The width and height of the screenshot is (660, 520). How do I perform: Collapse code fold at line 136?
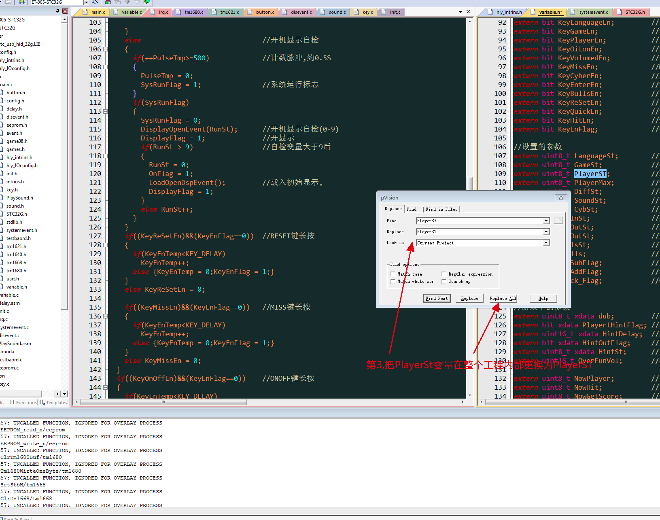105,316
